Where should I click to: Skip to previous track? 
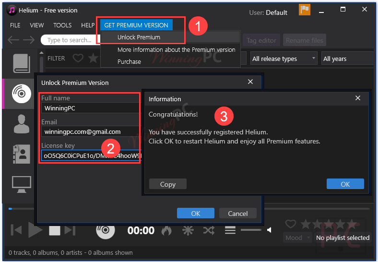click(x=16, y=230)
